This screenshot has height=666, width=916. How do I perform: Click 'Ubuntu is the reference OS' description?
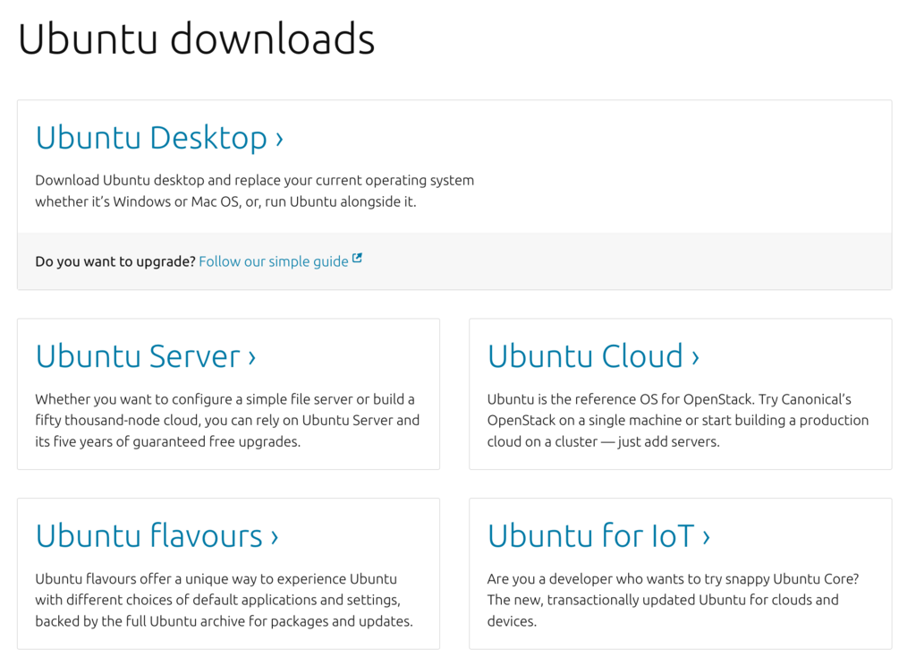pos(678,421)
